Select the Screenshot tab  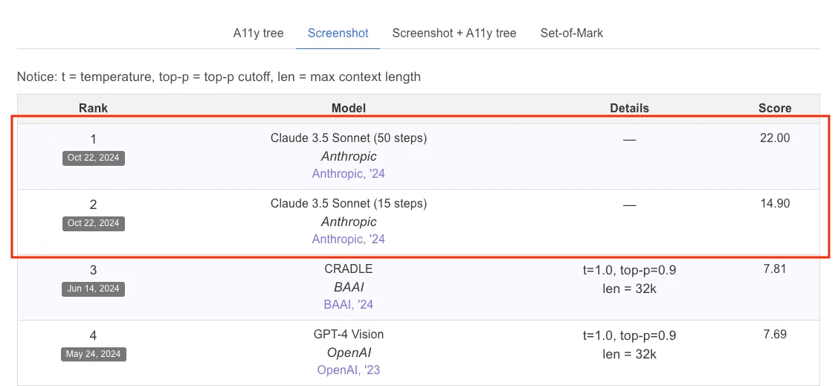click(338, 33)
